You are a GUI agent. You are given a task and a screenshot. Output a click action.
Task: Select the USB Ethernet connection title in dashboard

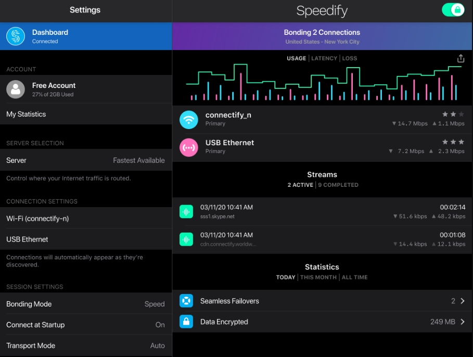229,143
